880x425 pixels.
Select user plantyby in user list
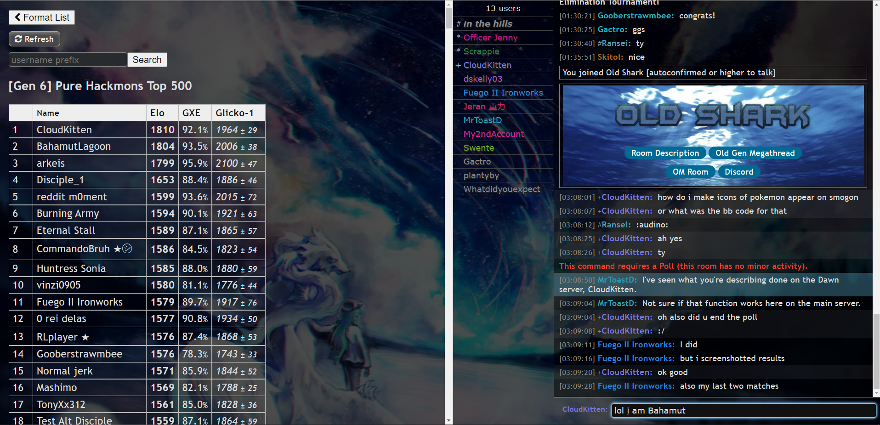(481, 176)
